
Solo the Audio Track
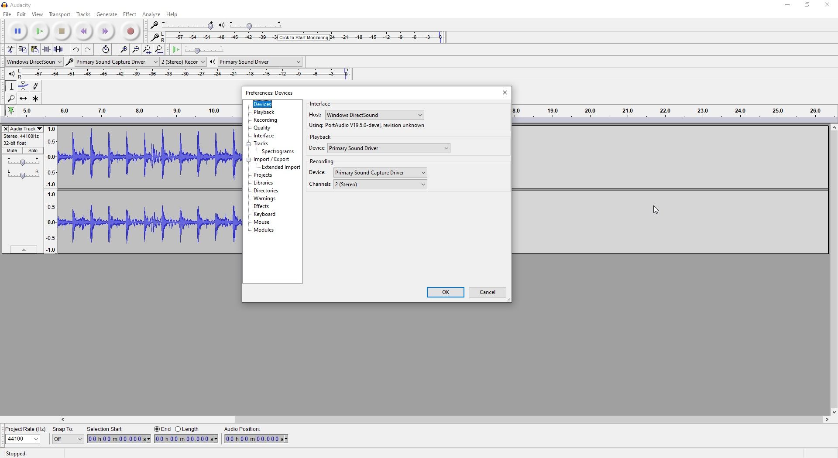[33, 150]
